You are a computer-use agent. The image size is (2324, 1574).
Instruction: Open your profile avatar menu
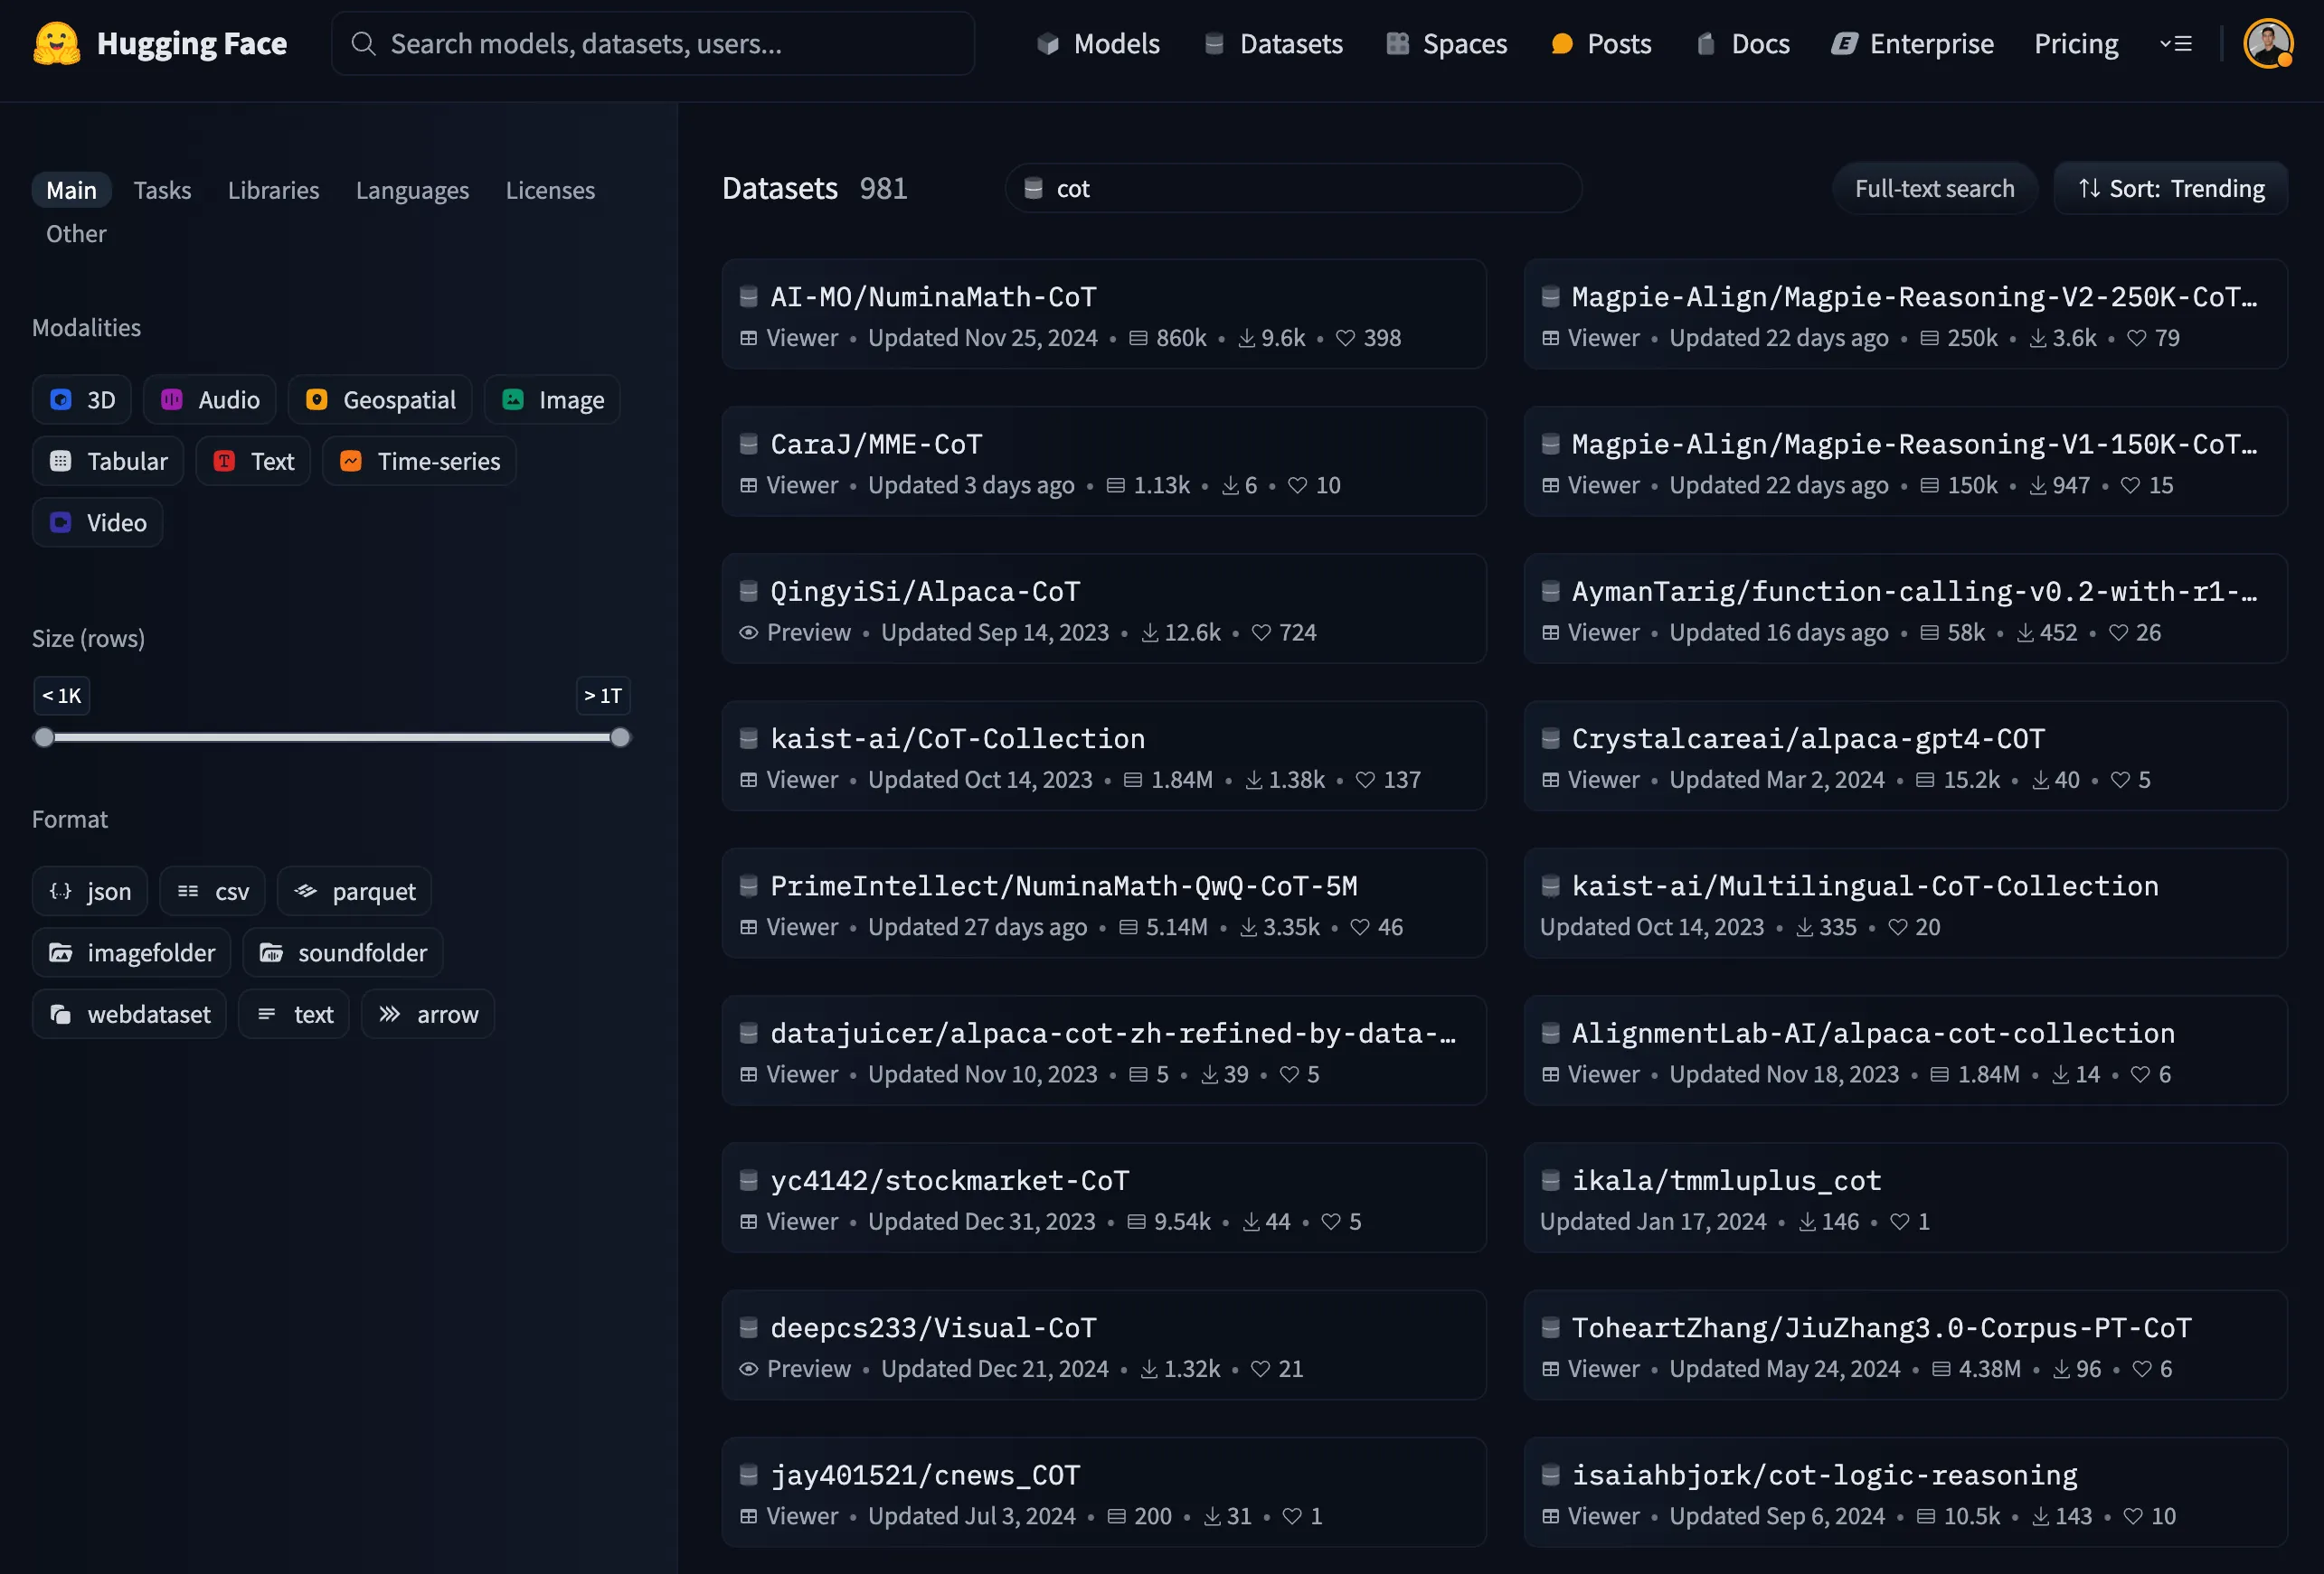[x=2268, y=43]
